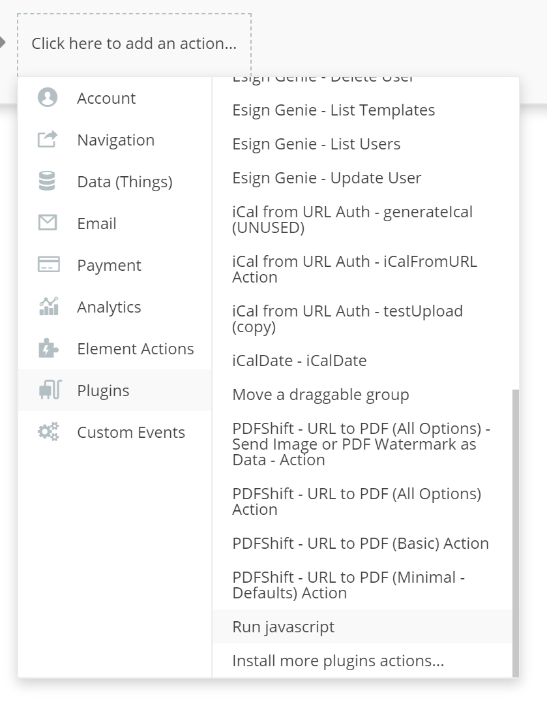Image resolution: width=547 pixels, height=708 pixels.
Task: Click here to add an action box
Action: 134,44
